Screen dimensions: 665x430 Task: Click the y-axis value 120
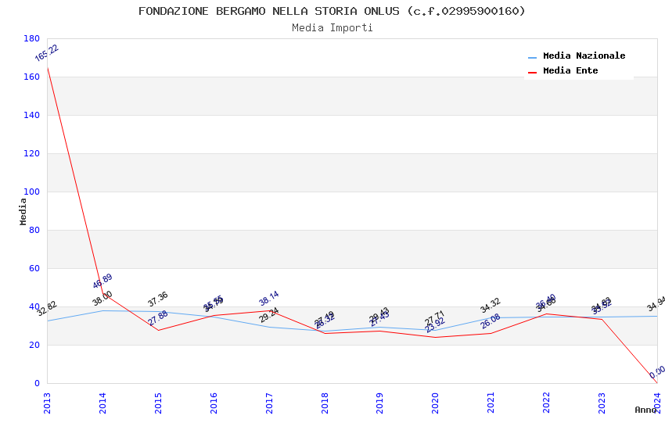pos(32,154)
